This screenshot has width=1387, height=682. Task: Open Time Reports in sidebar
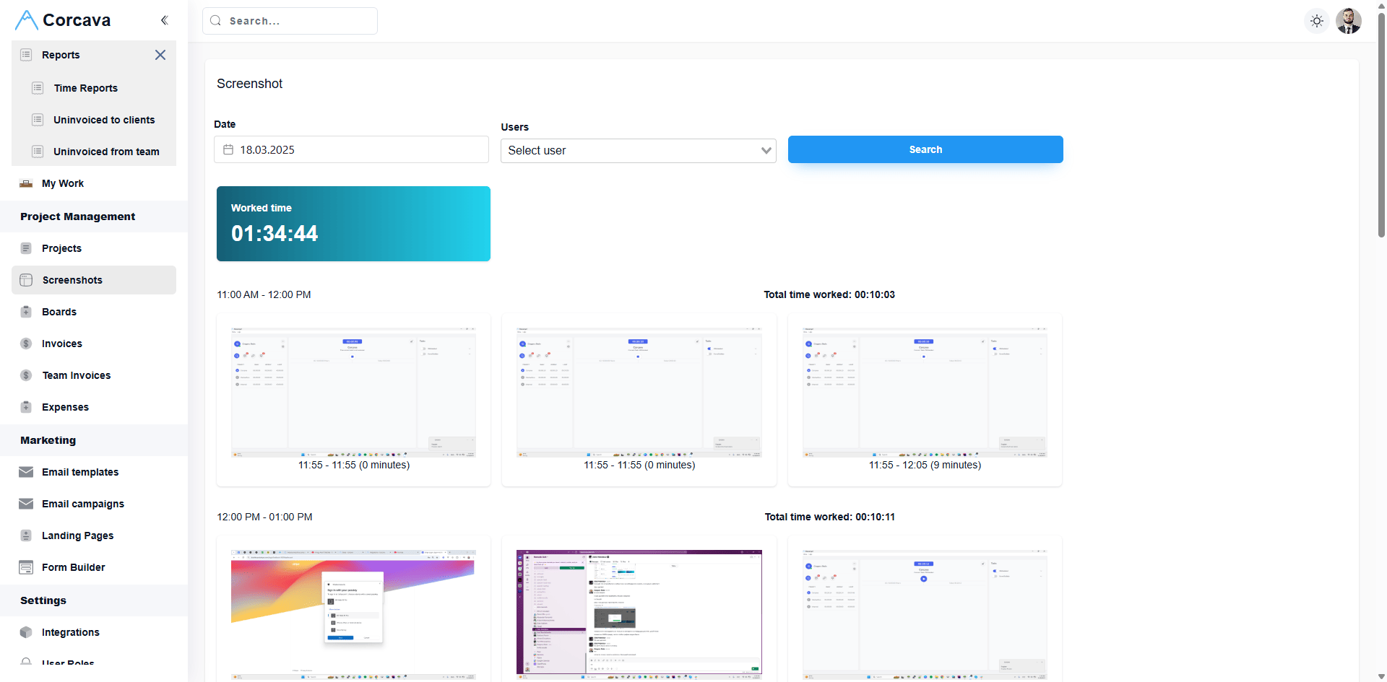[85, 88]
